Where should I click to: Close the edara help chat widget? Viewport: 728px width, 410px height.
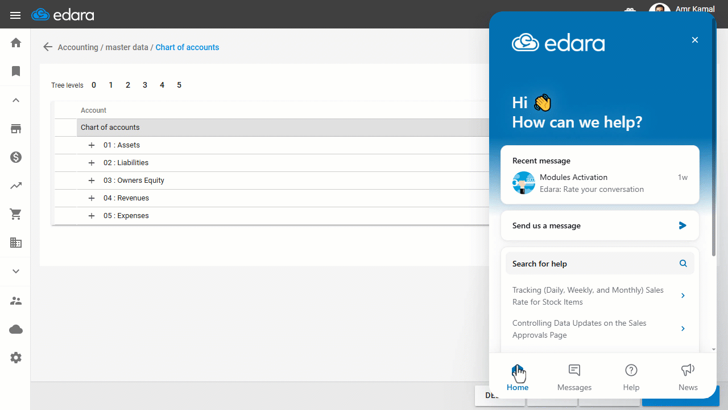tap(694, 40)
